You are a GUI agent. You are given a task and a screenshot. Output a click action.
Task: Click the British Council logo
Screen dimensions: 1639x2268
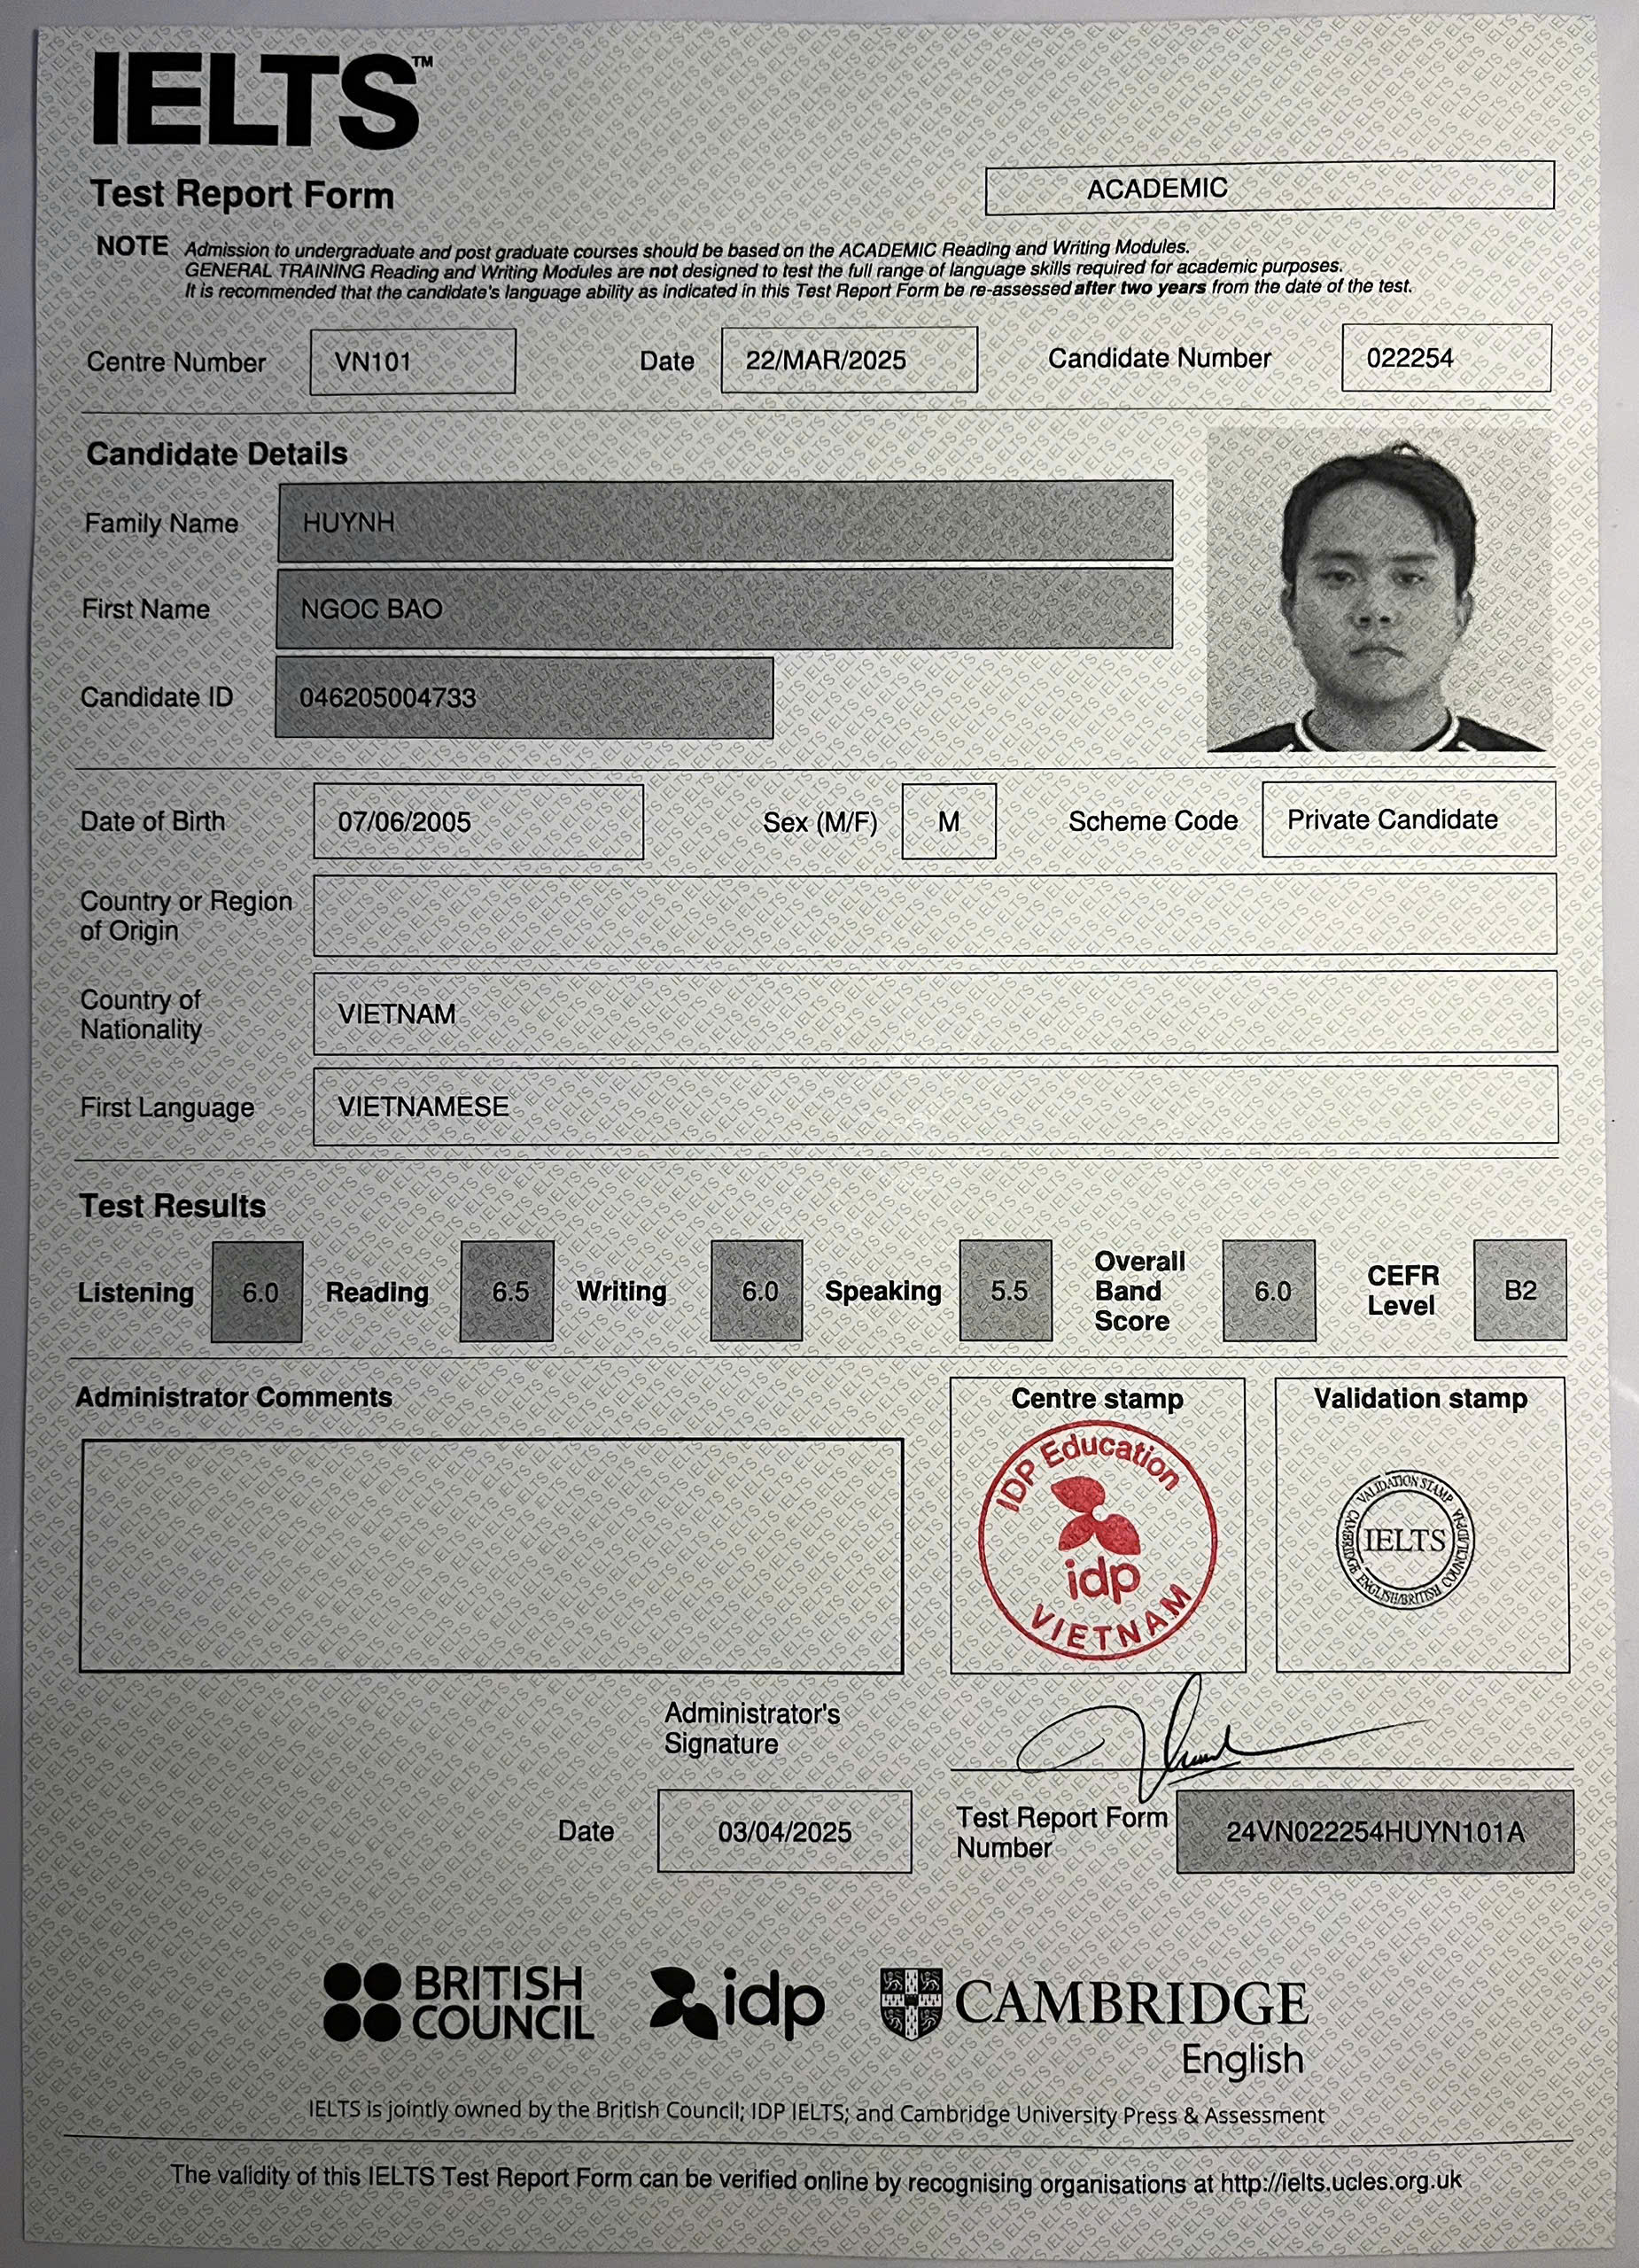(458, 2003)
